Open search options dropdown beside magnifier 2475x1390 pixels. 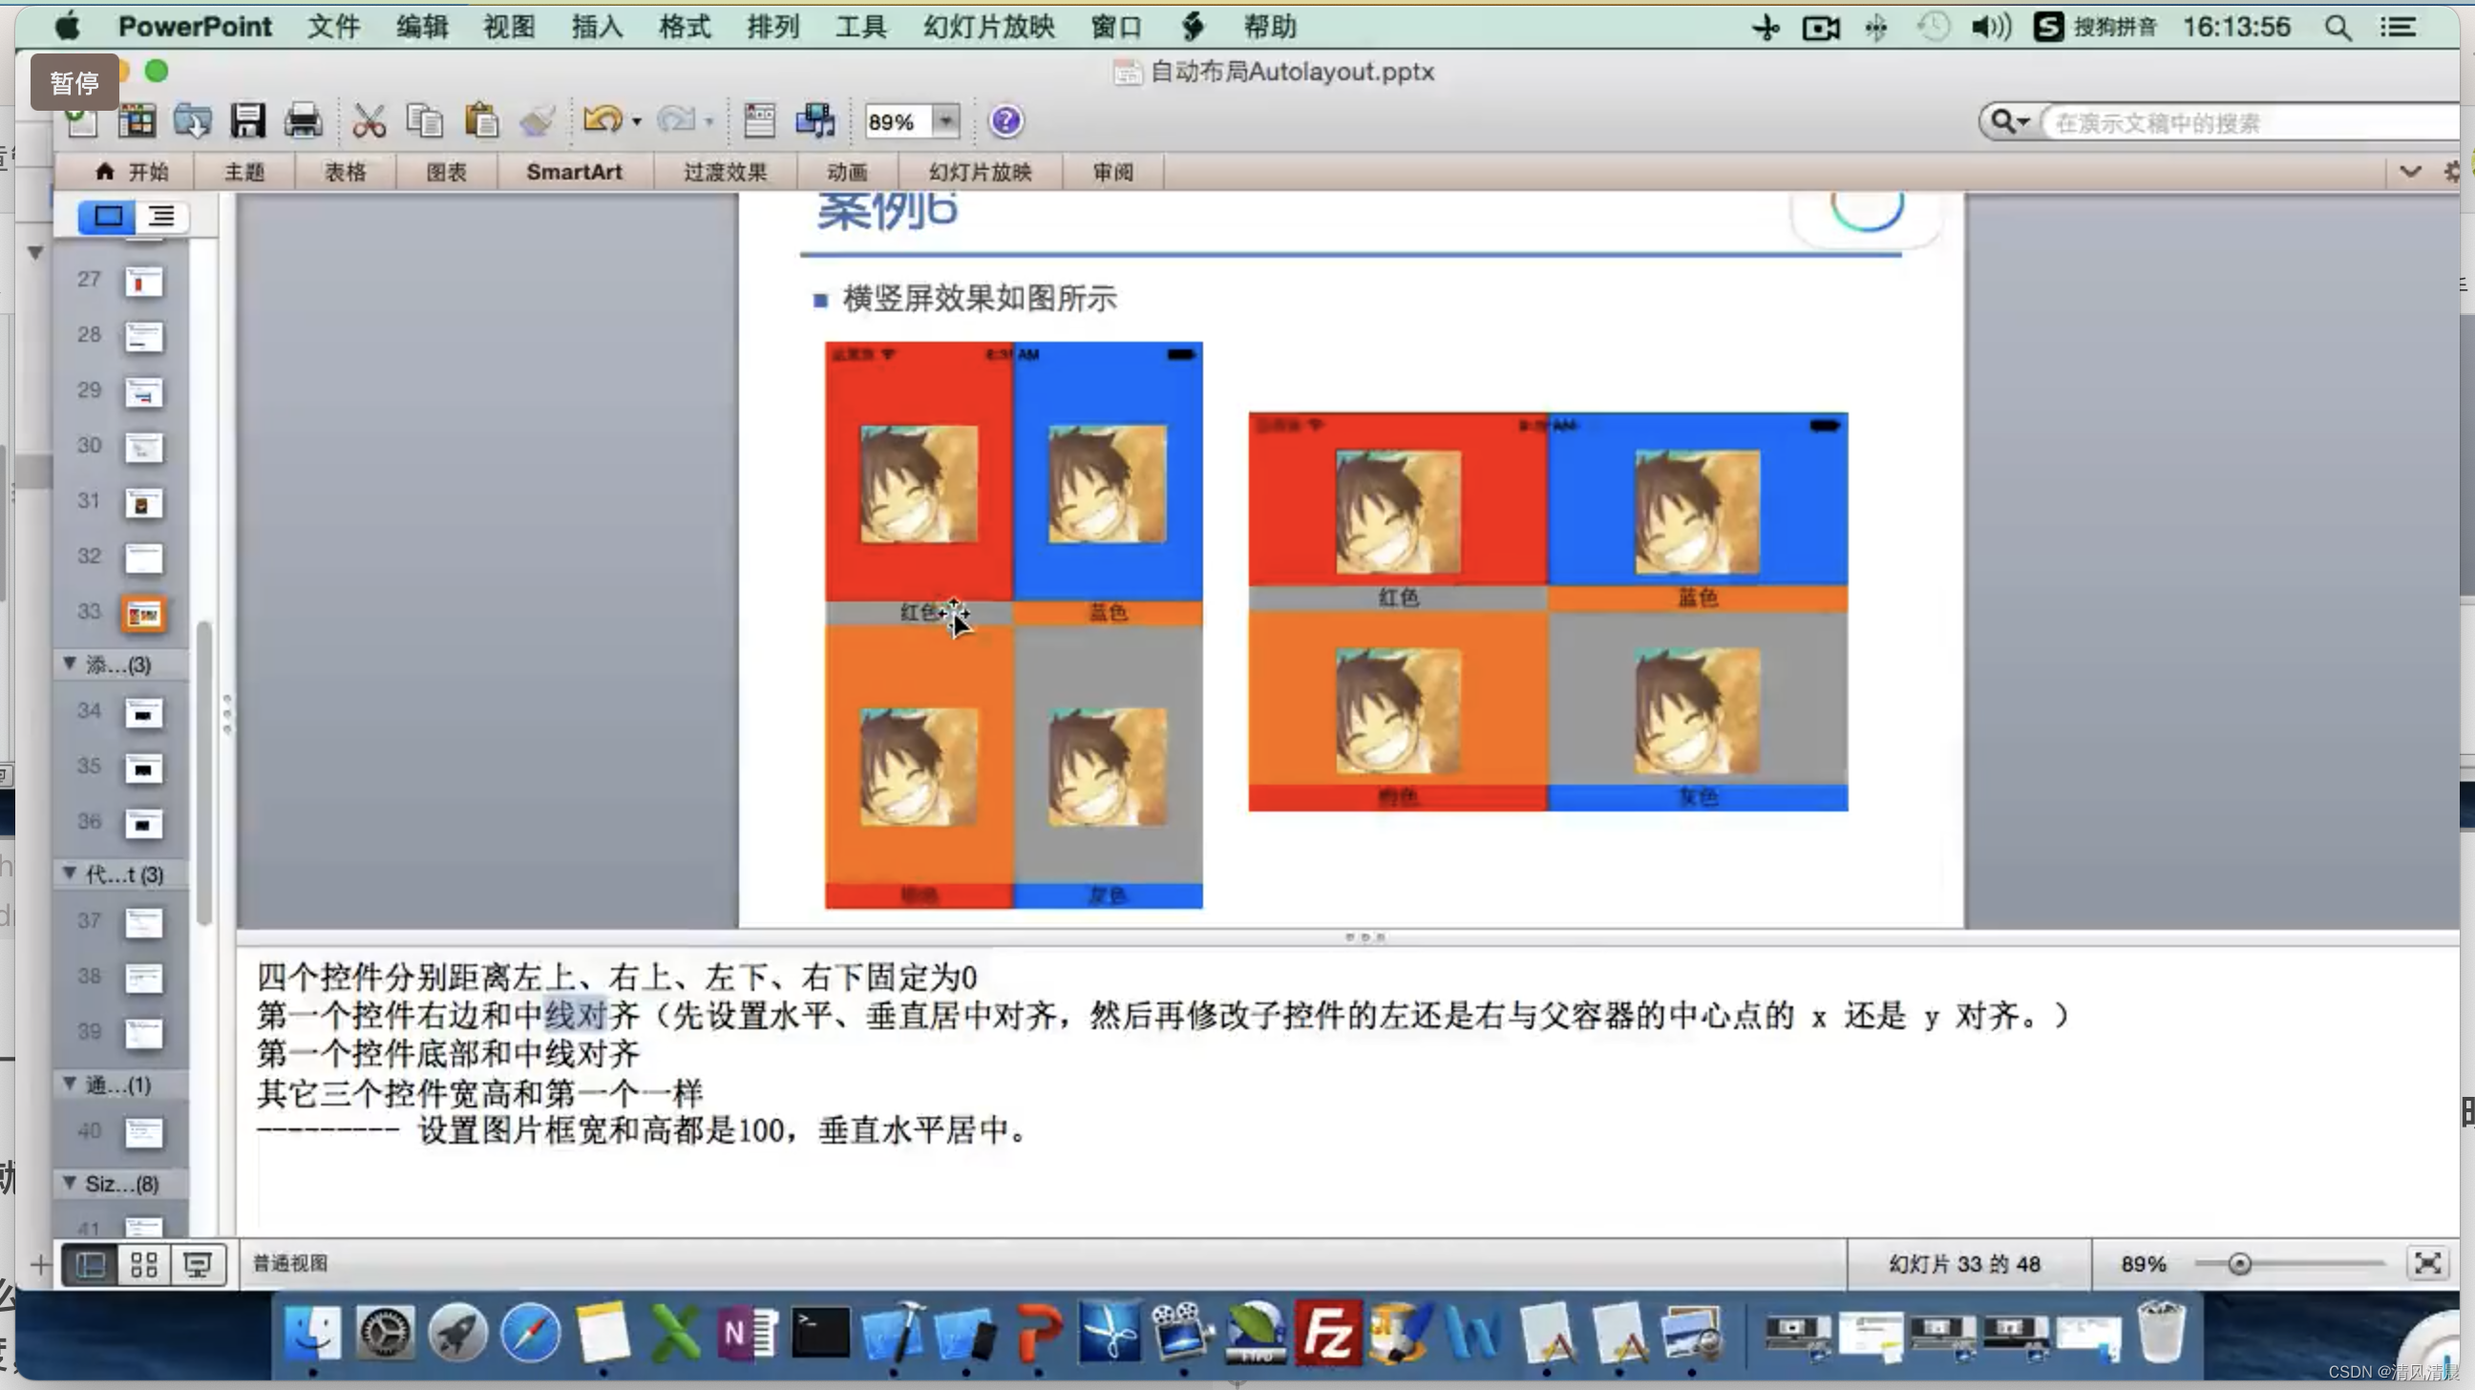point(2023,122)
